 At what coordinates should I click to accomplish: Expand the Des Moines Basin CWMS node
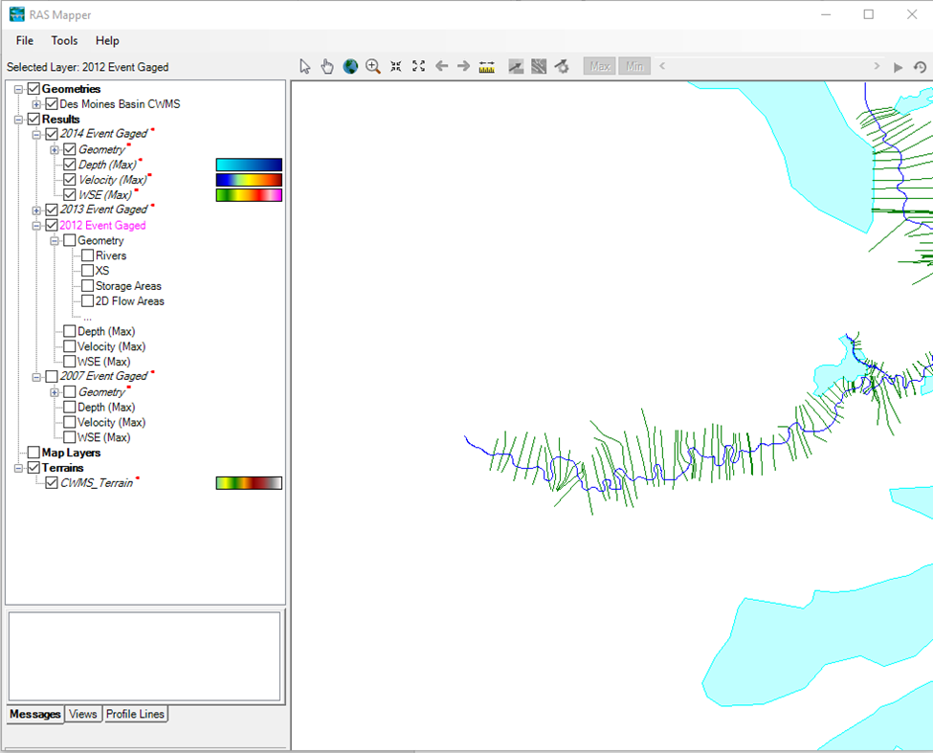36,104
